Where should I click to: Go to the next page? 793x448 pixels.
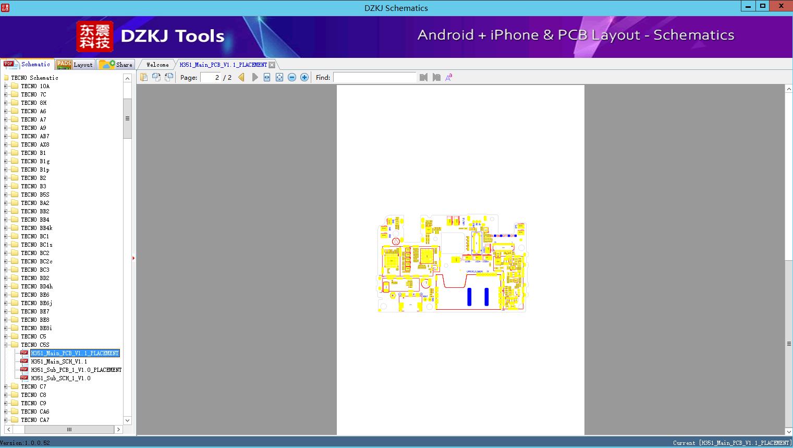coord(254,77)
